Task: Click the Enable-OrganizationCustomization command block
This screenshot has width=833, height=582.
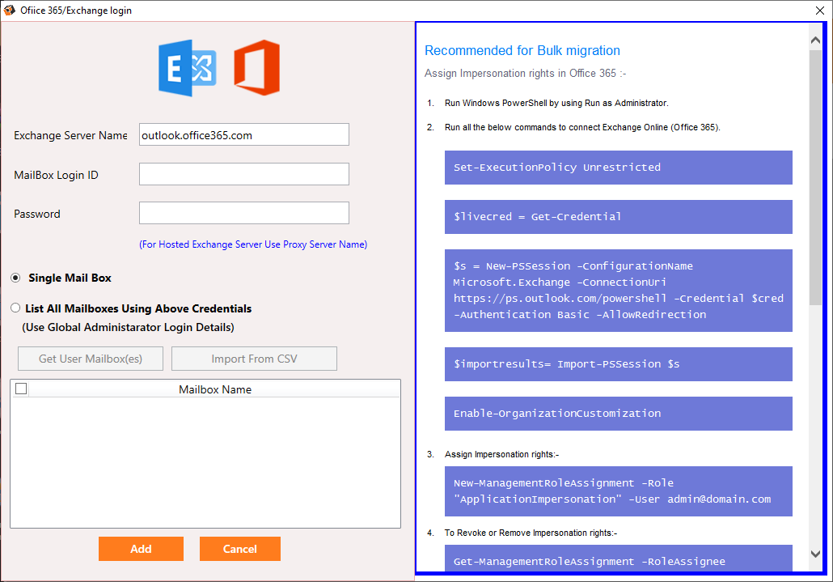Action: click(x=618, y=414)
